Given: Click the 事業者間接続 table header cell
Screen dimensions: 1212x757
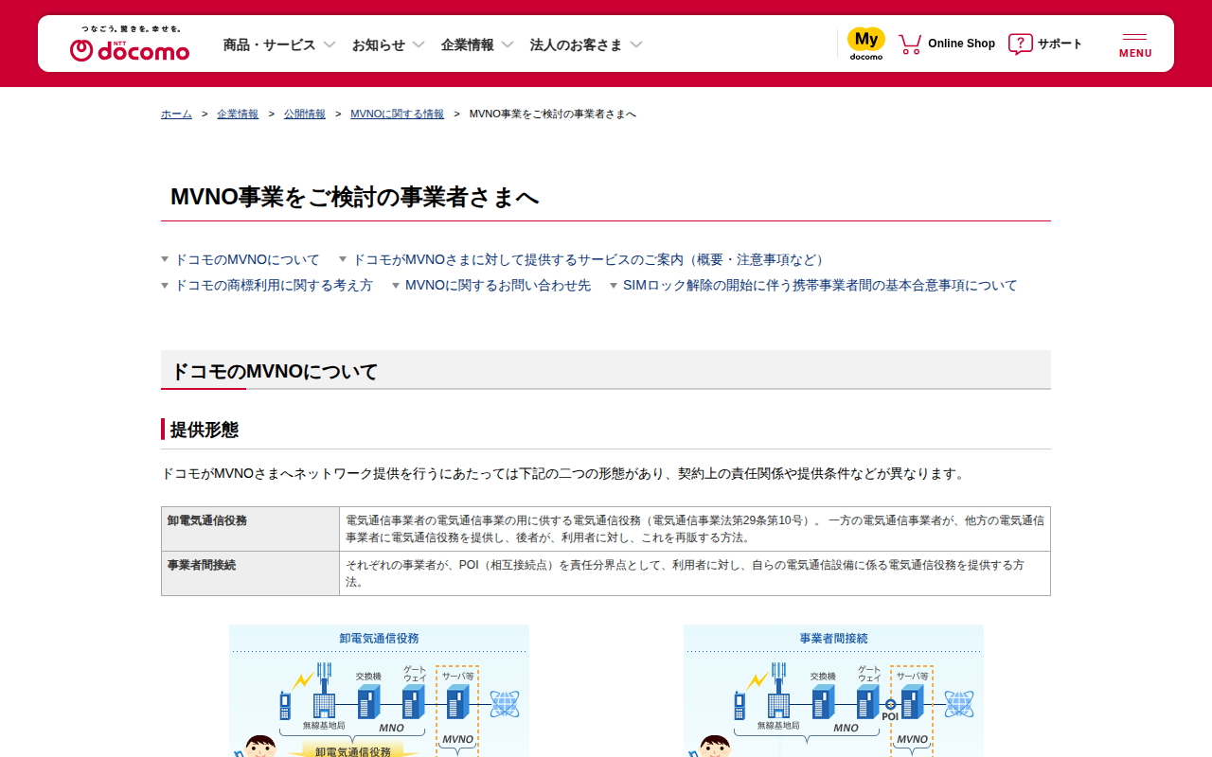Looking at the screenshot, I should 250,573.
